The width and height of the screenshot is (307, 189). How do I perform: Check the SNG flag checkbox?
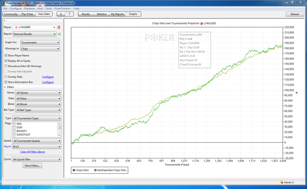(x=14, y=124)
